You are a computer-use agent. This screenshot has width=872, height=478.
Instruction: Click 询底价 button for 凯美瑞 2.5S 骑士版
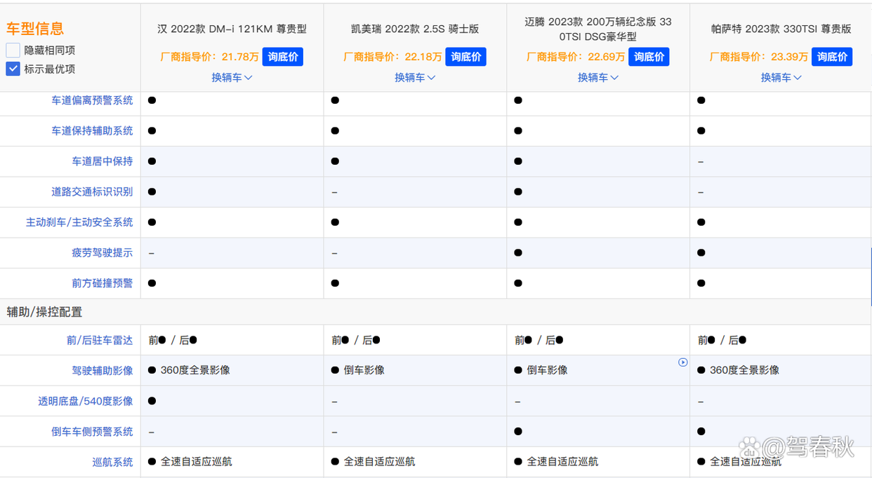(466, 57)
